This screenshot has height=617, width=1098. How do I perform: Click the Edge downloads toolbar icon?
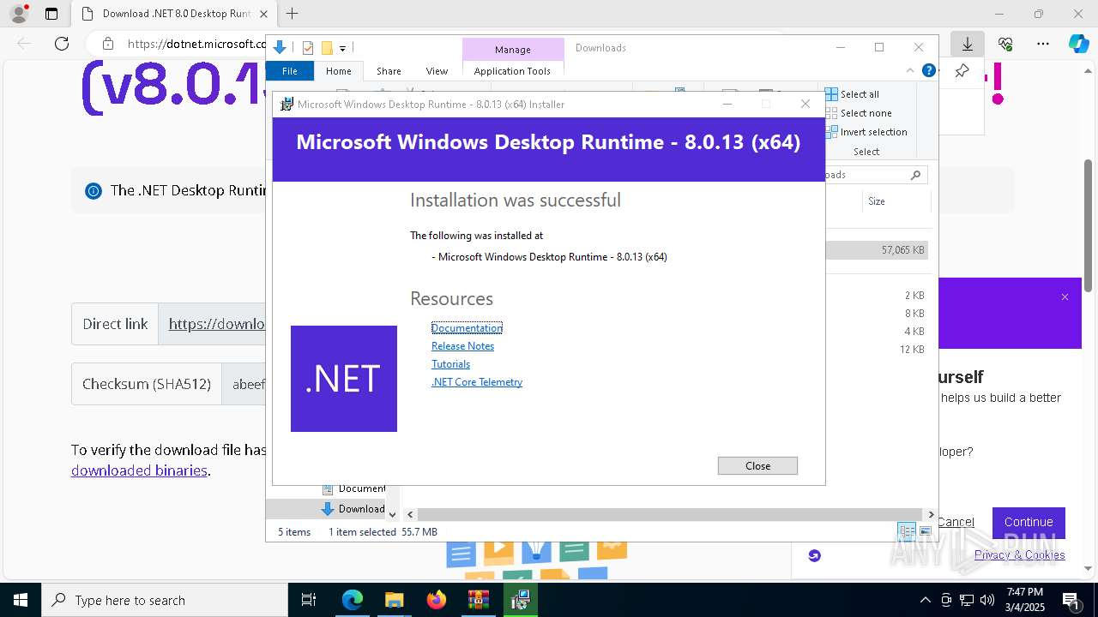tap(968, 44)
